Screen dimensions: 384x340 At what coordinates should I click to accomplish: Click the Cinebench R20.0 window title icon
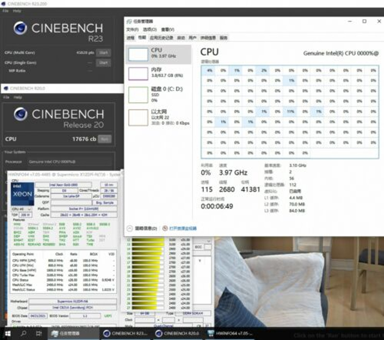(6, 88)
